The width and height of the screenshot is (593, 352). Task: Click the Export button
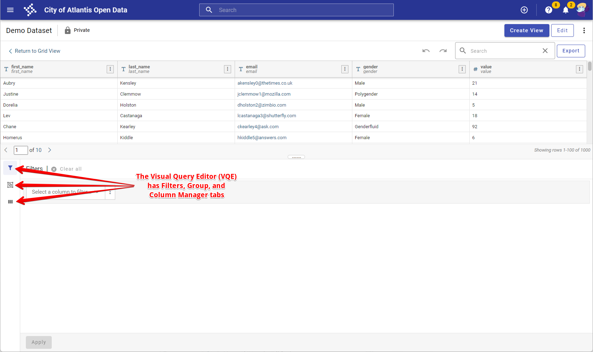point(571,51)
